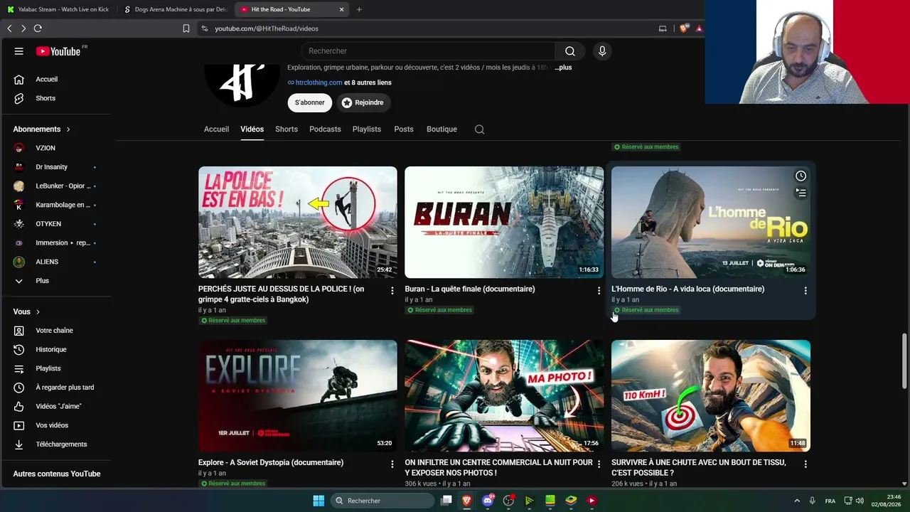This screenshot has width=910, height=512.
Task: Open the Boutique tab
Action: pos(441,129)
